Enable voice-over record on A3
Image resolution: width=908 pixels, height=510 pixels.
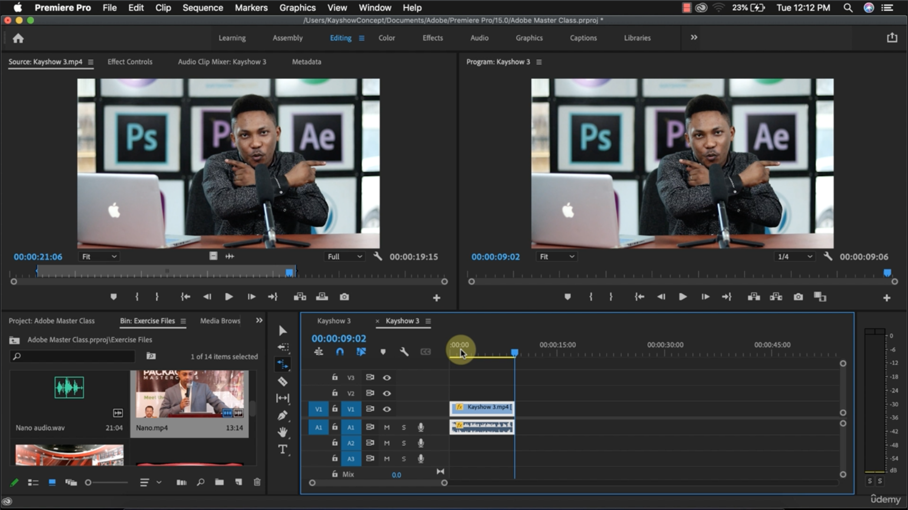point(421,458)
